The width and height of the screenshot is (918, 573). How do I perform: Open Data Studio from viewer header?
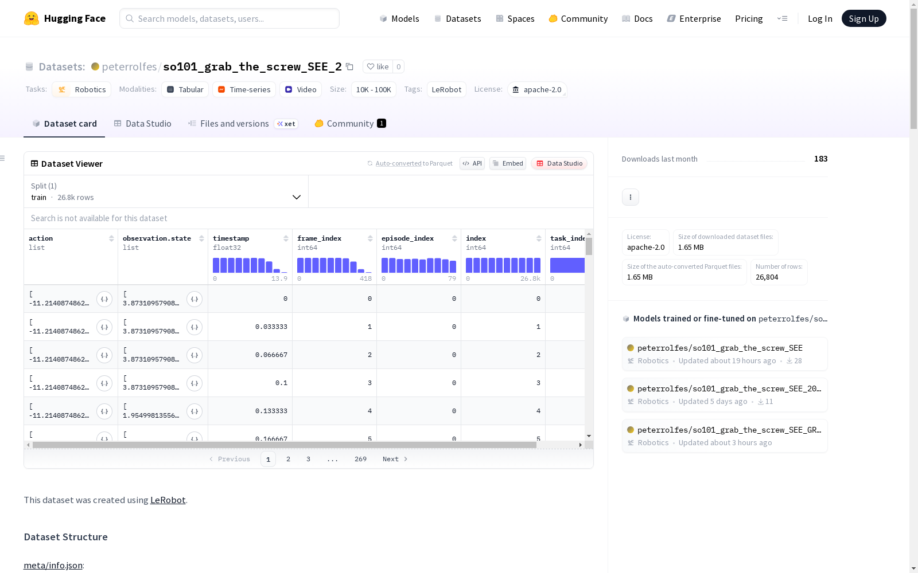tap(559, 163)
